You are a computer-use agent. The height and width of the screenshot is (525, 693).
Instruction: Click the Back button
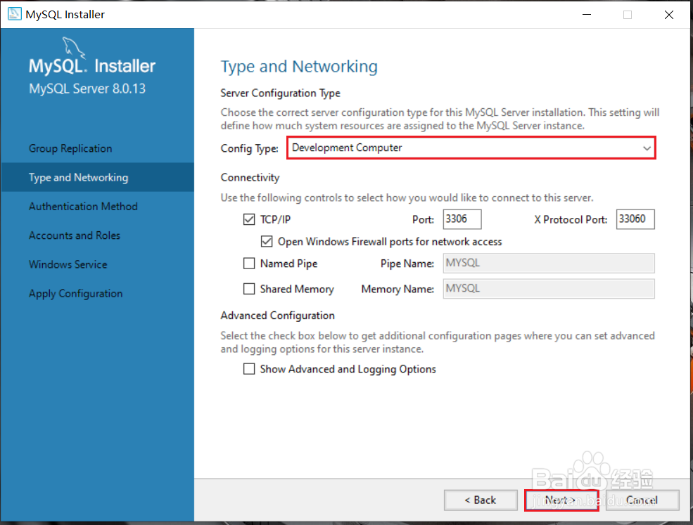tap(481, 500)
